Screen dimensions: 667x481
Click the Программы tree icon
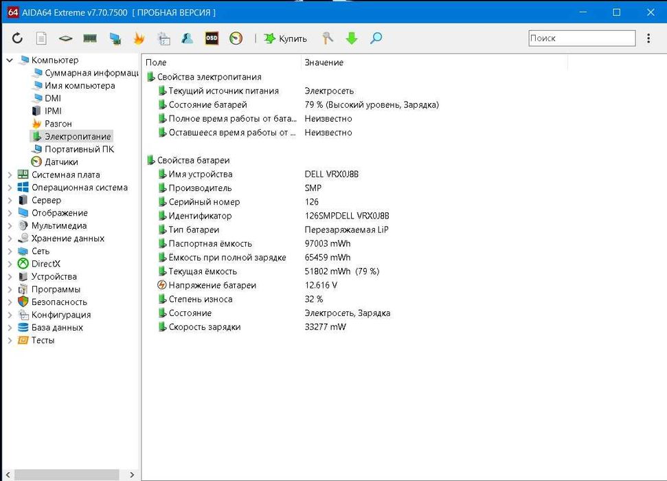pos(23,289)
